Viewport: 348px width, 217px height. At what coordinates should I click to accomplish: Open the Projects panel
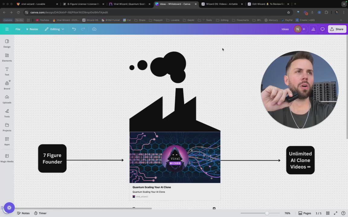coord(7,127)
